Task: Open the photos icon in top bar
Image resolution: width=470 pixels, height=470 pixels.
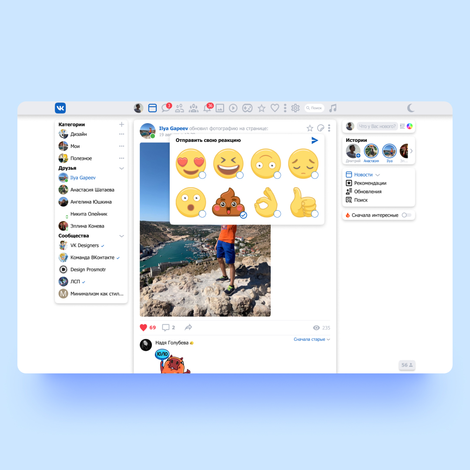Action: (x=220, y=108)
